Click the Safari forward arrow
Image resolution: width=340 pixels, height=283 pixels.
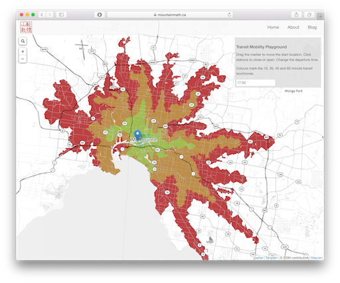(x=50, y=15)
